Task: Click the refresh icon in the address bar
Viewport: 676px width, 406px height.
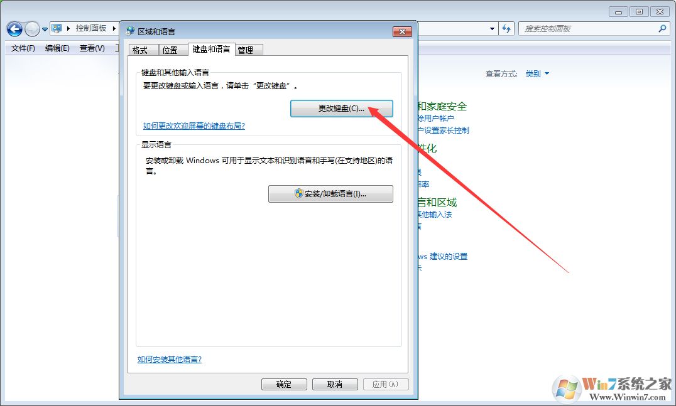Action: [x=506, y=28]
